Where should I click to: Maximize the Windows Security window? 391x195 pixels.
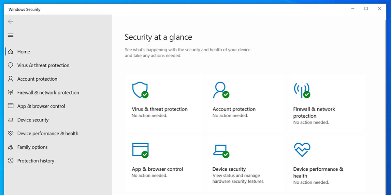click(366, 9)
